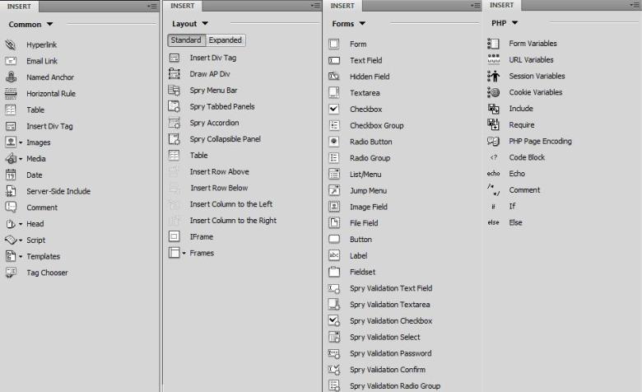642x392 pixels.
Task: Toggle the Expanded layout mode
Action: [225, 40]
